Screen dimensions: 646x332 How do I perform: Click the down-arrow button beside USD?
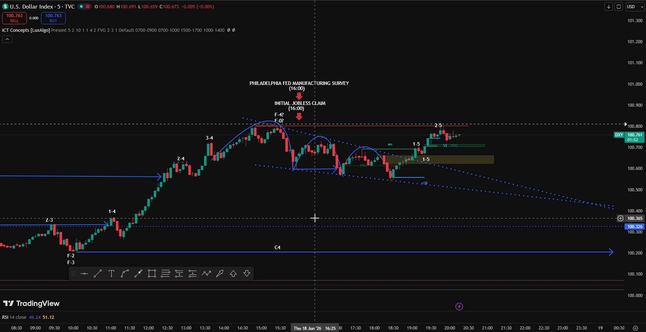609,7
